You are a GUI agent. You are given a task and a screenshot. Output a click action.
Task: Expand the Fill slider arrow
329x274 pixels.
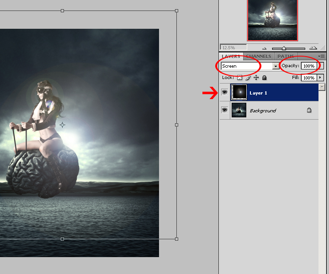320,78
